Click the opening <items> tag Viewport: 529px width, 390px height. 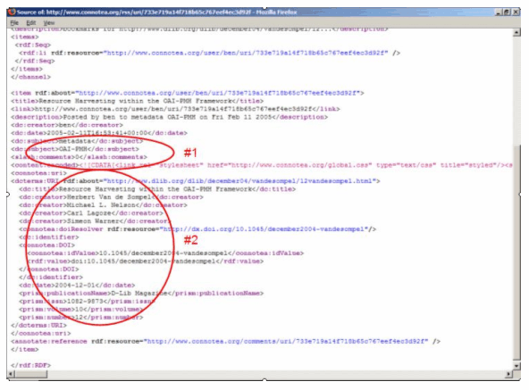click(x=25, y=37)
